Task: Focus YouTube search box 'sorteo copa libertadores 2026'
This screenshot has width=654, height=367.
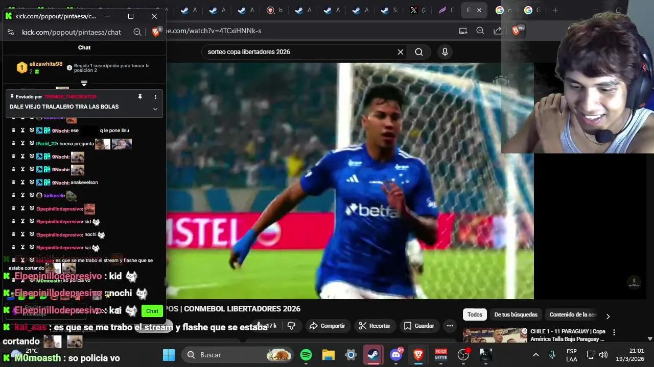Action: click(299, 52)
